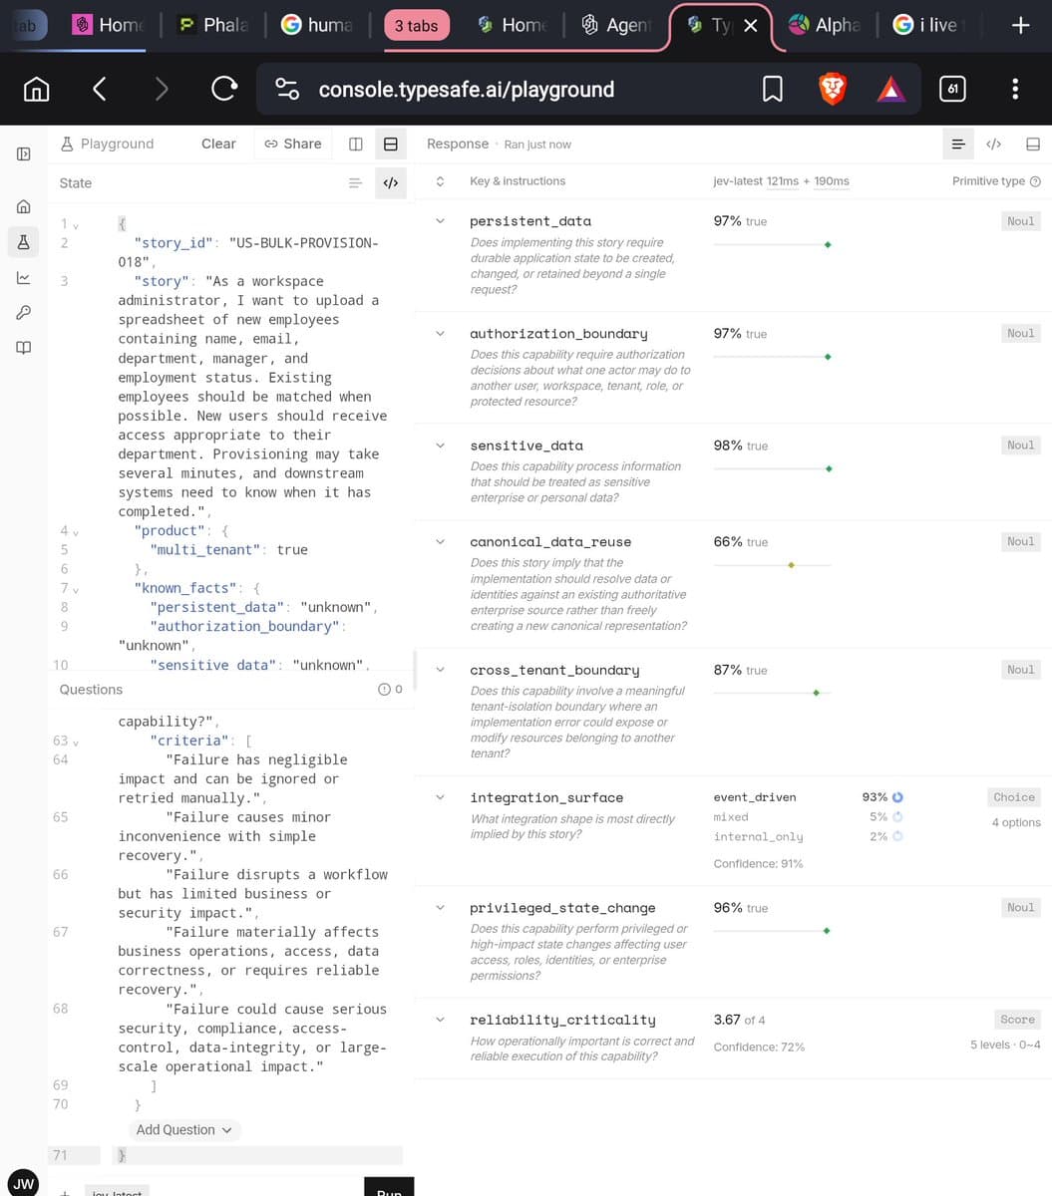This screenshot has height=1196, width=1052.
Task: Share the playground
Action: point(293,144)
